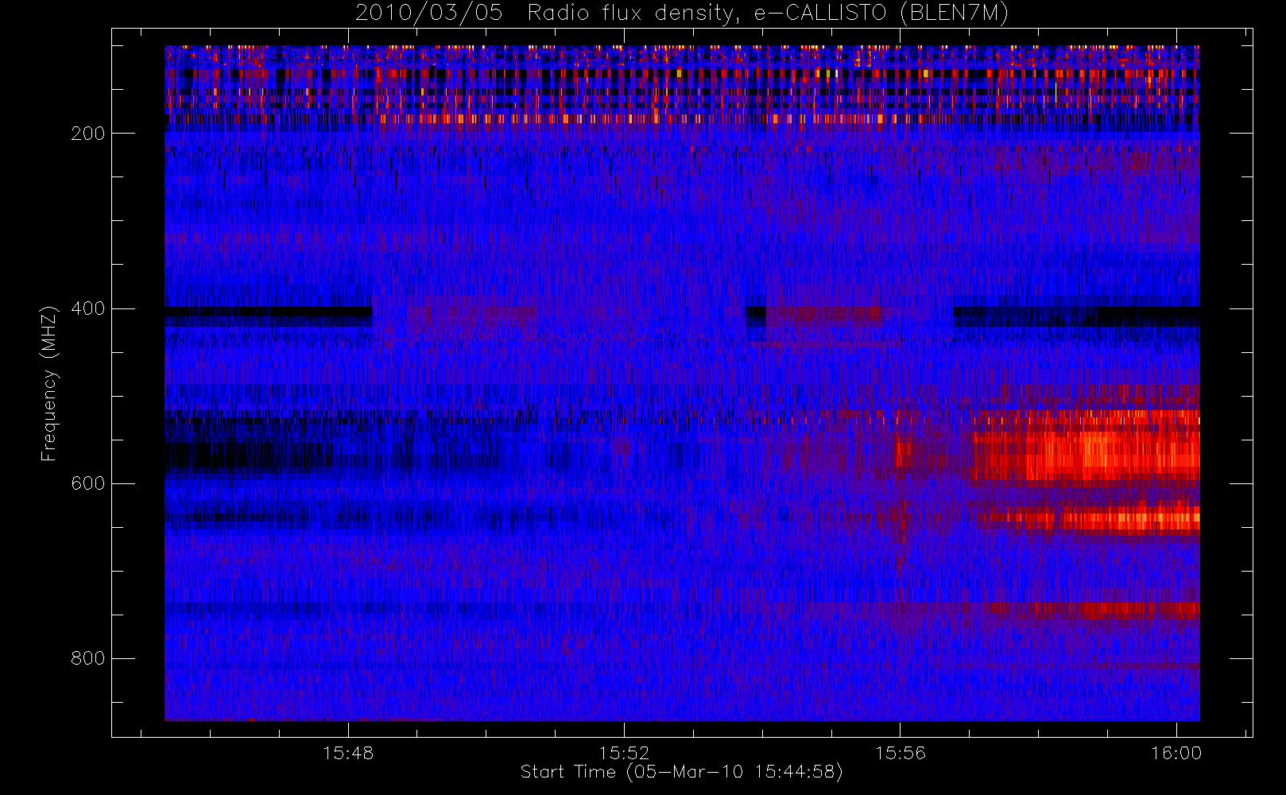Click the 15:52 time tick label

coord(624,753)
